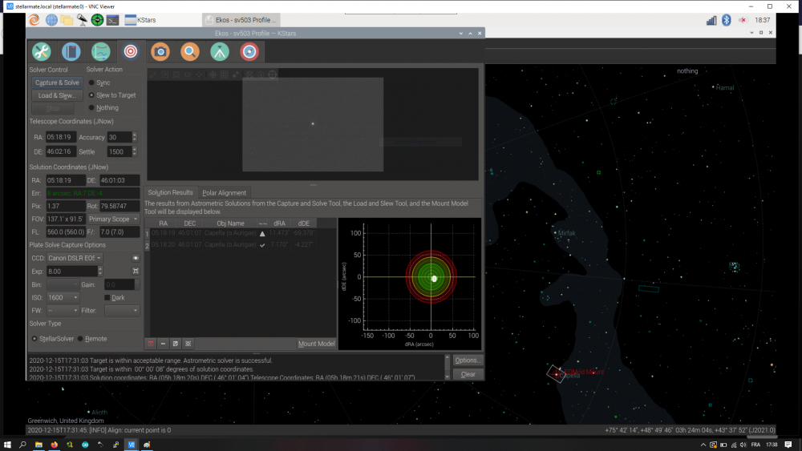Click the red delete solution icon

pos(151,344)
